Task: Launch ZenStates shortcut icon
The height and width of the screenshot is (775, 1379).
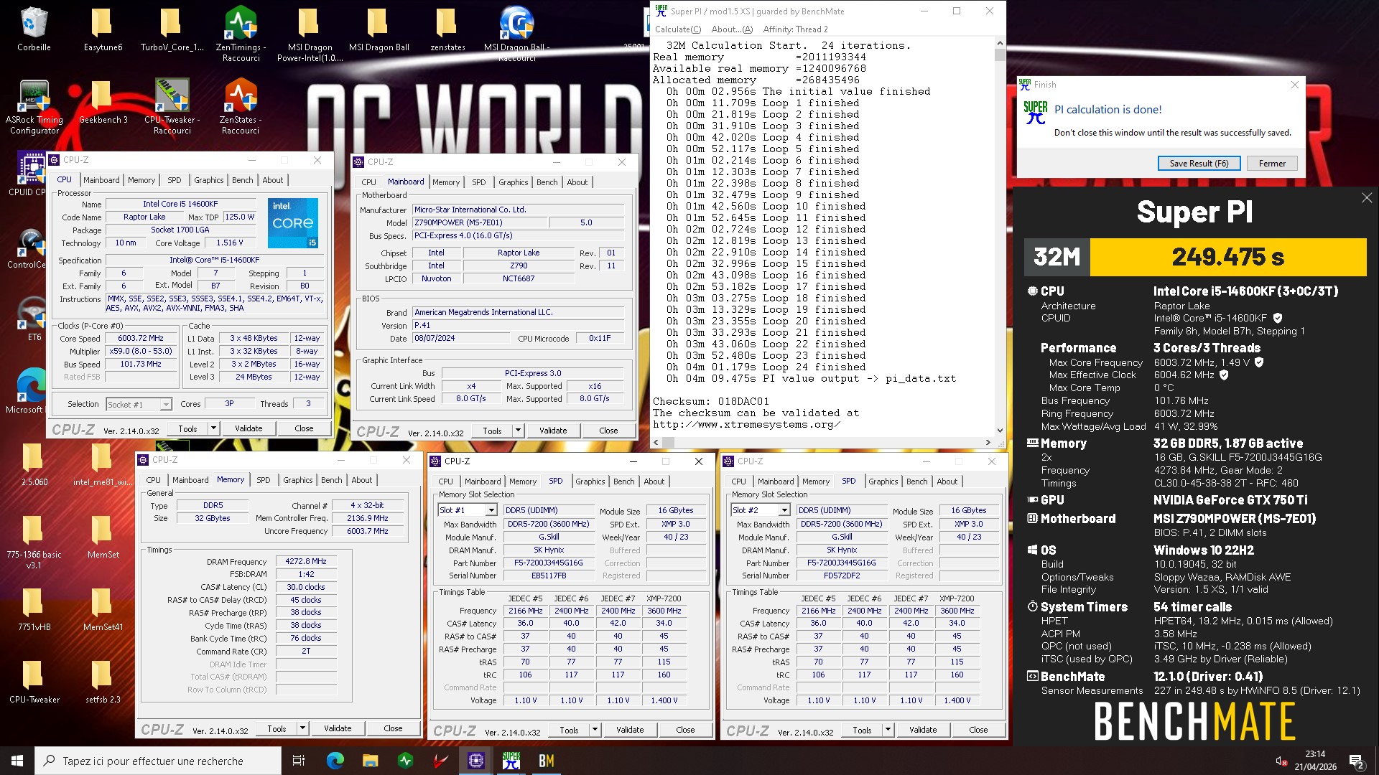Action: click(241, 106)
